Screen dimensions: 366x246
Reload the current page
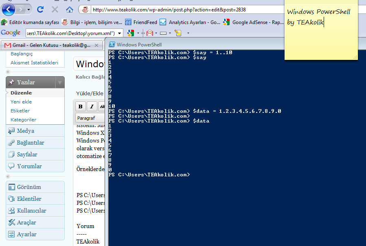point(40,9)
